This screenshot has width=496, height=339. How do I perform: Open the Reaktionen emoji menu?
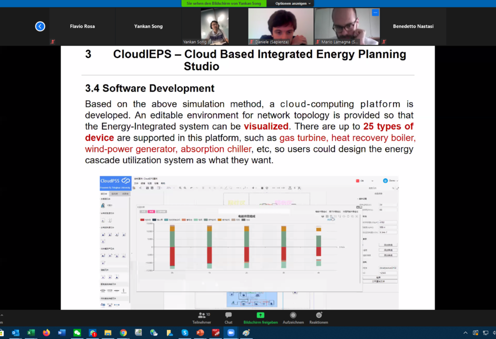click(x=319, y=317)
